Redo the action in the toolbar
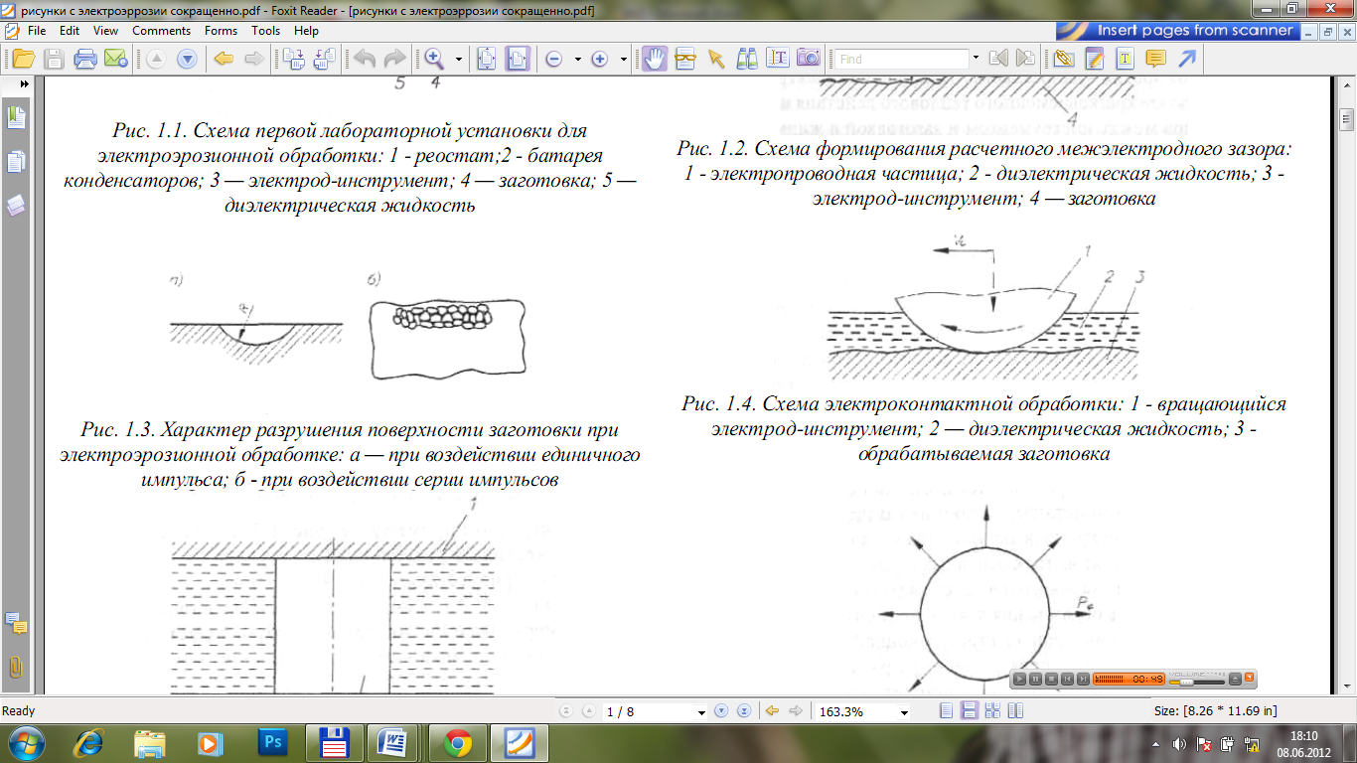Image resolution: width=1357 pixels, height=763 pixels. [395, 59]
